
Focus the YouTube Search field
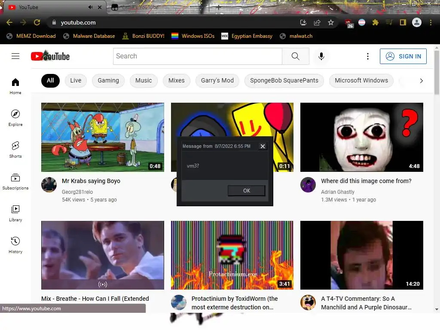click(198, 56)
